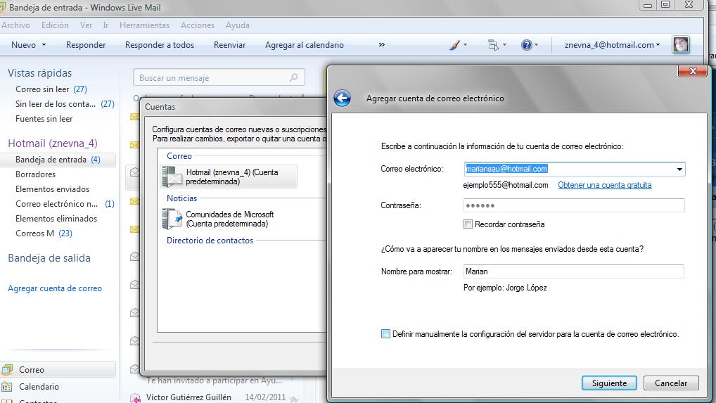Open the Herramientas menu
The image size is (716, 403).
144,25
